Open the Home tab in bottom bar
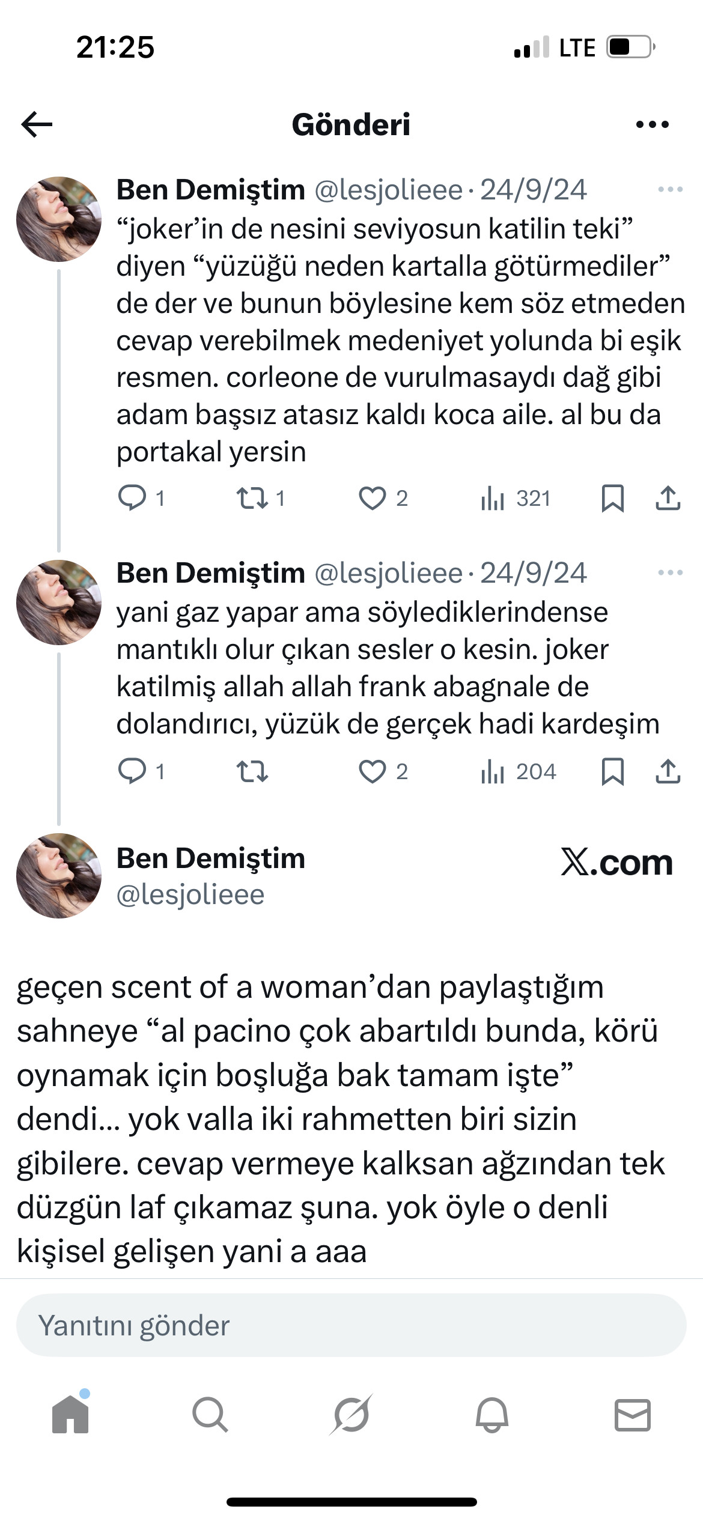Image resolution: width=703 pixels, height=1521 pixels. [70, 1415]
